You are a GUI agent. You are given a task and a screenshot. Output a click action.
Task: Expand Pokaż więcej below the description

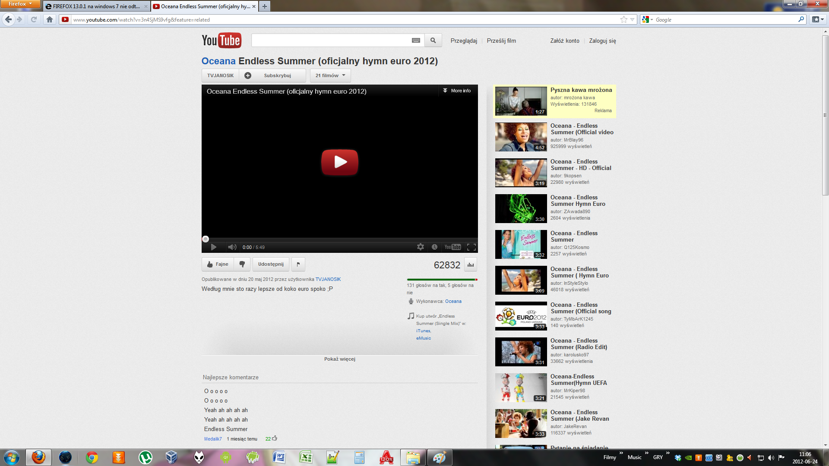[339, 359]
